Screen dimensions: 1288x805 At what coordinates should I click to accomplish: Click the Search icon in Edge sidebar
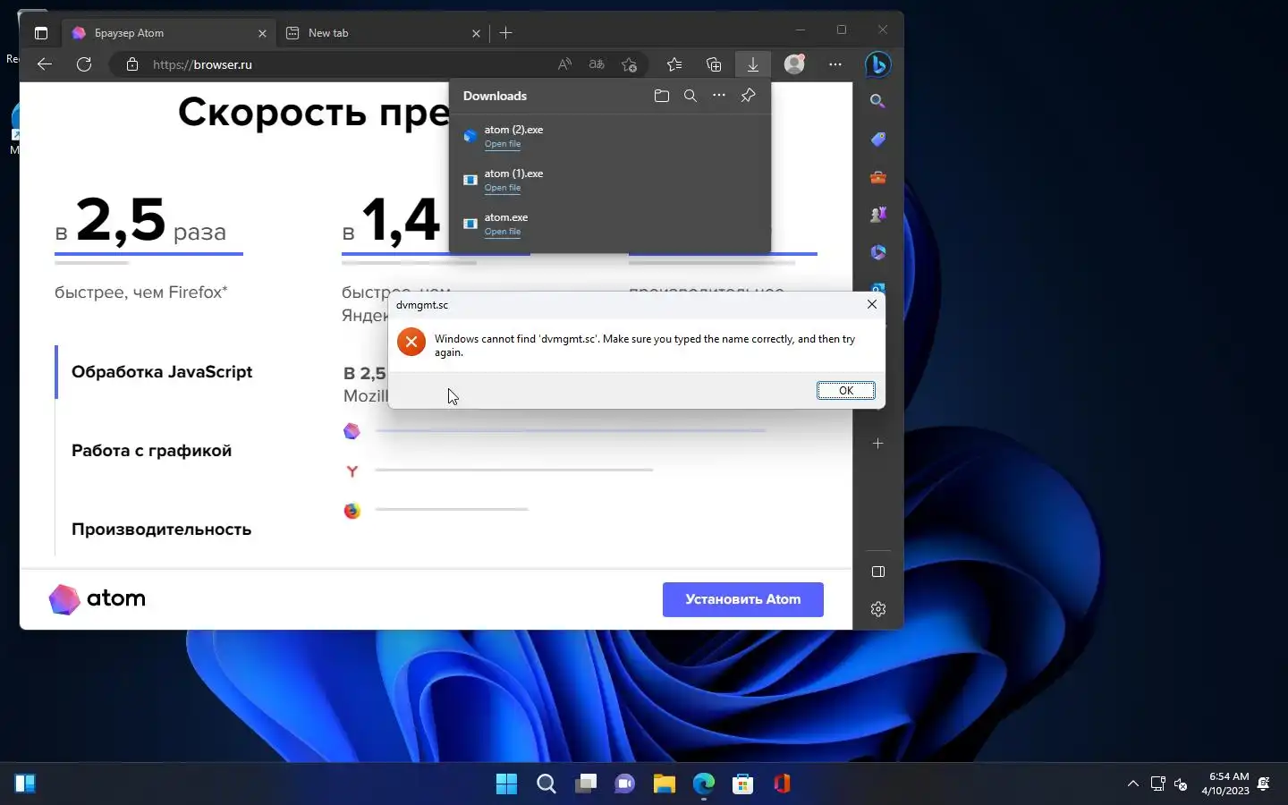878,102
